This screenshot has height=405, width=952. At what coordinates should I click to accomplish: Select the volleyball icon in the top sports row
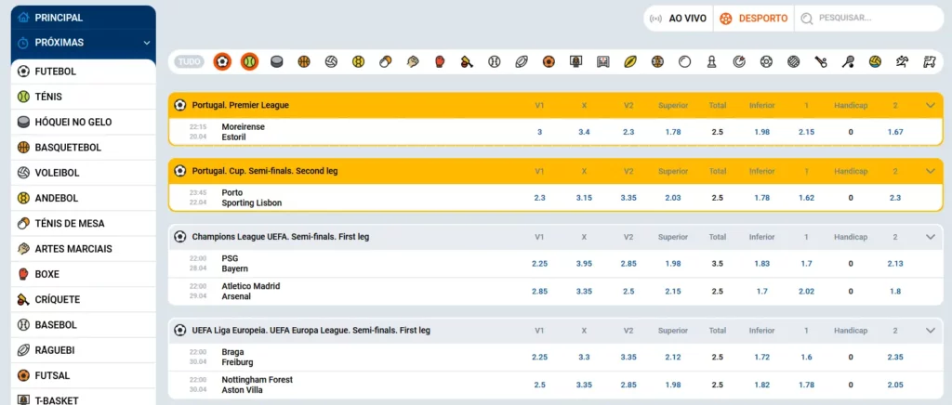(331, 62)
